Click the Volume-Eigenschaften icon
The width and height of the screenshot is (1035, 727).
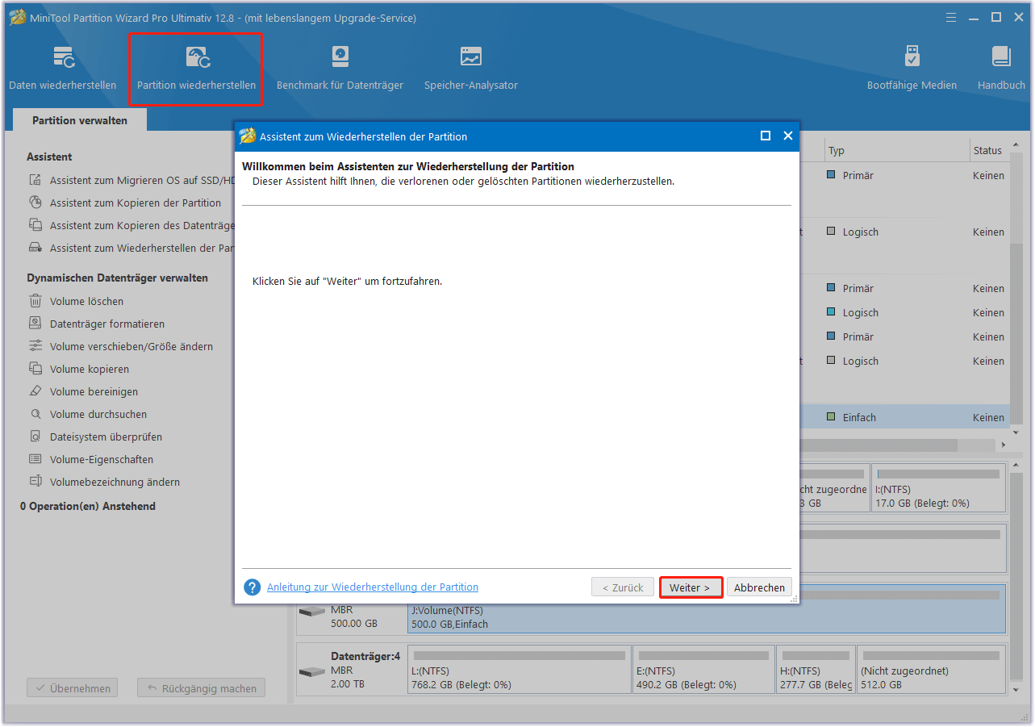(x=35, y=459)
